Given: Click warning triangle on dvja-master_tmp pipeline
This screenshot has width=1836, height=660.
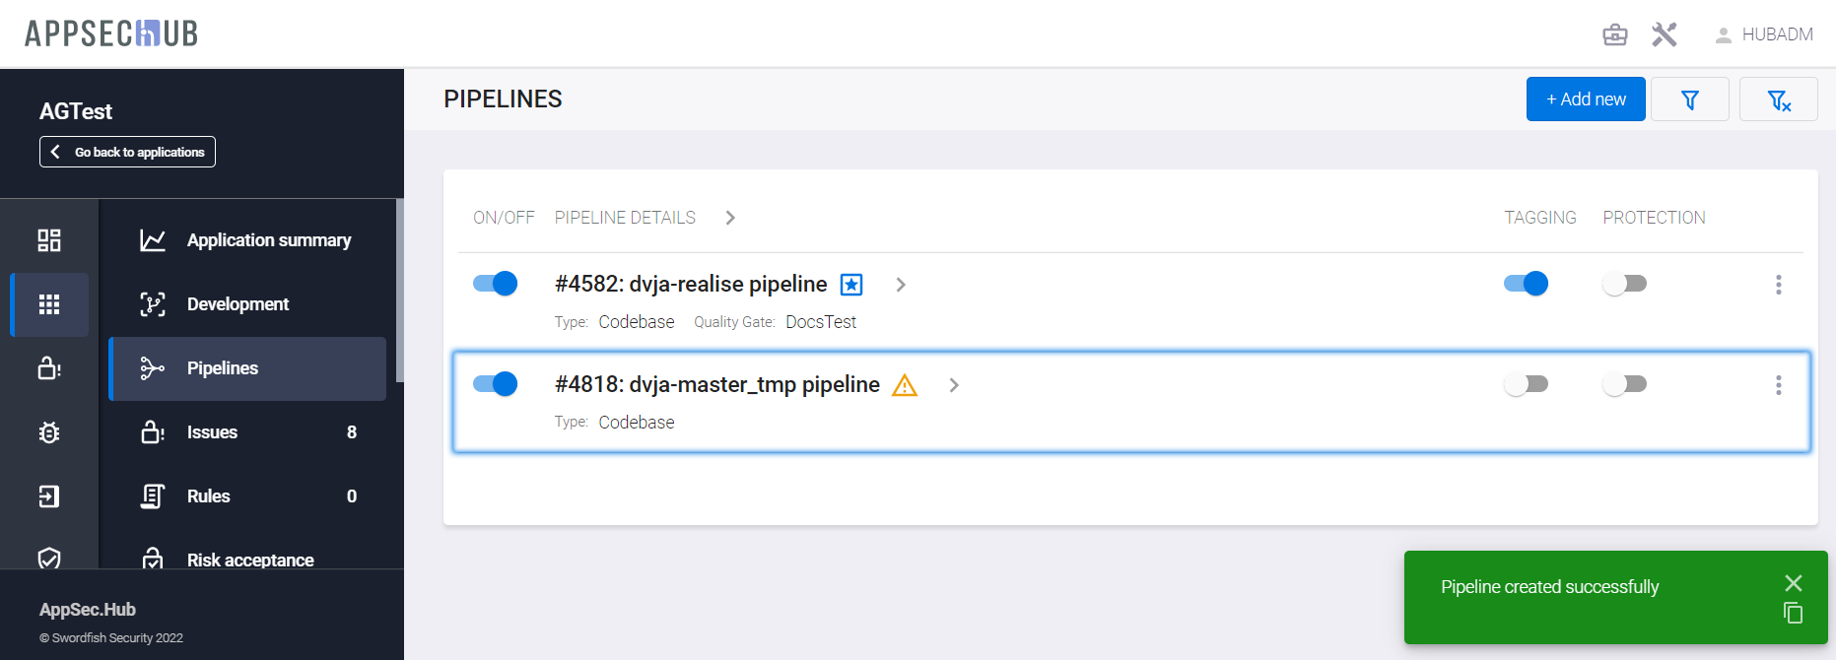Looking at the screenshot, I should point(905,385).
